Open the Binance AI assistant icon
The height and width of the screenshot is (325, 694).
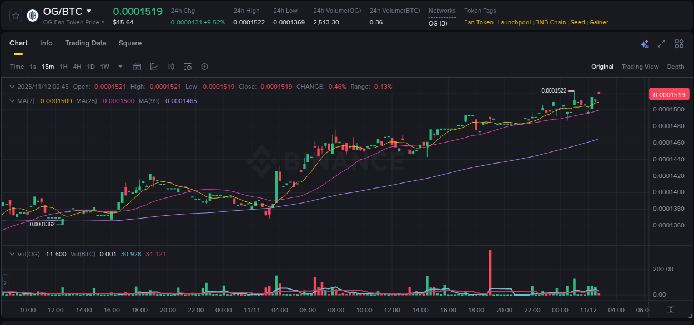645,43
